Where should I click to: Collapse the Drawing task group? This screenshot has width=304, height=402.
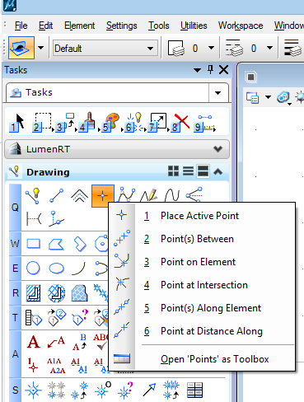click(217, 172)
